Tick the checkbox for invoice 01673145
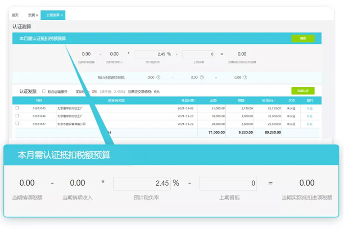Viewport: 344px width, 245px height. (17, 108)
